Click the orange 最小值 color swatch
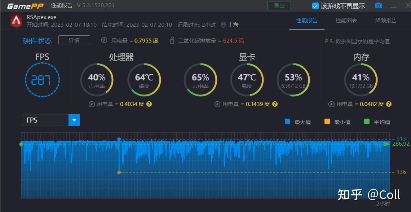The width and height of the screenshot is (411, 212). (327, 122)
